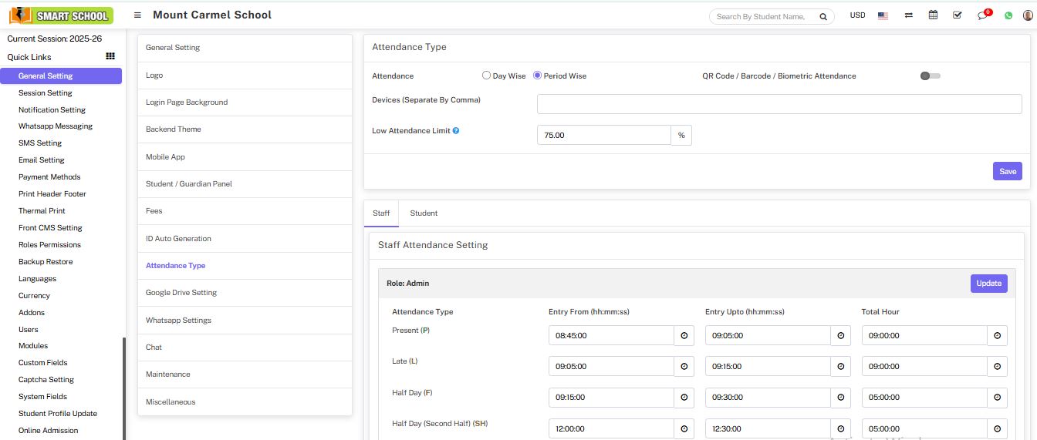The width and height of the screenshot is (1037, 440).
Task: Select the Day Wise attendance radio button
Action: (x=486, y=76)
